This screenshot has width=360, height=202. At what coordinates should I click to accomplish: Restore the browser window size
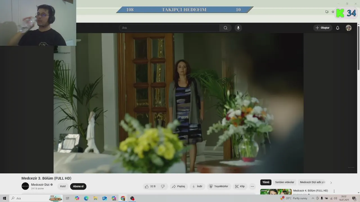(x=347, y=4)
